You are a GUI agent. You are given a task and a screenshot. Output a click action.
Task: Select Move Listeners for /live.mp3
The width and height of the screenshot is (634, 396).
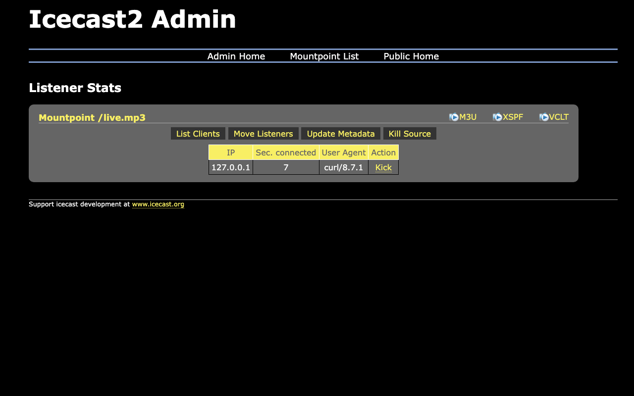264,134
